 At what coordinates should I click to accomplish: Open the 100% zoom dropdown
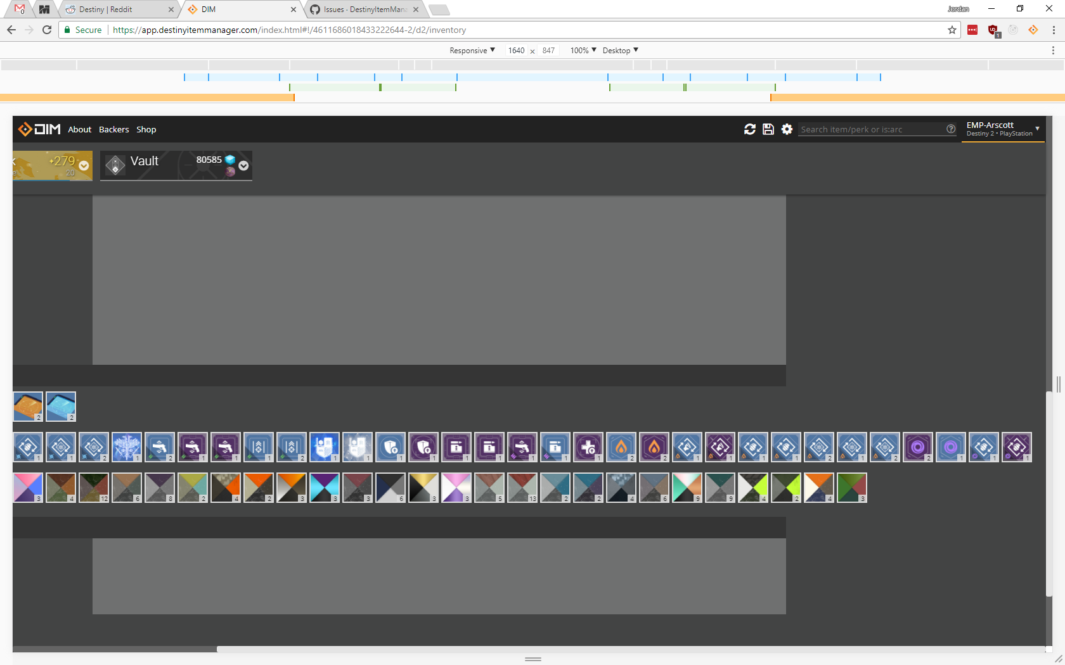pos(583,50)
